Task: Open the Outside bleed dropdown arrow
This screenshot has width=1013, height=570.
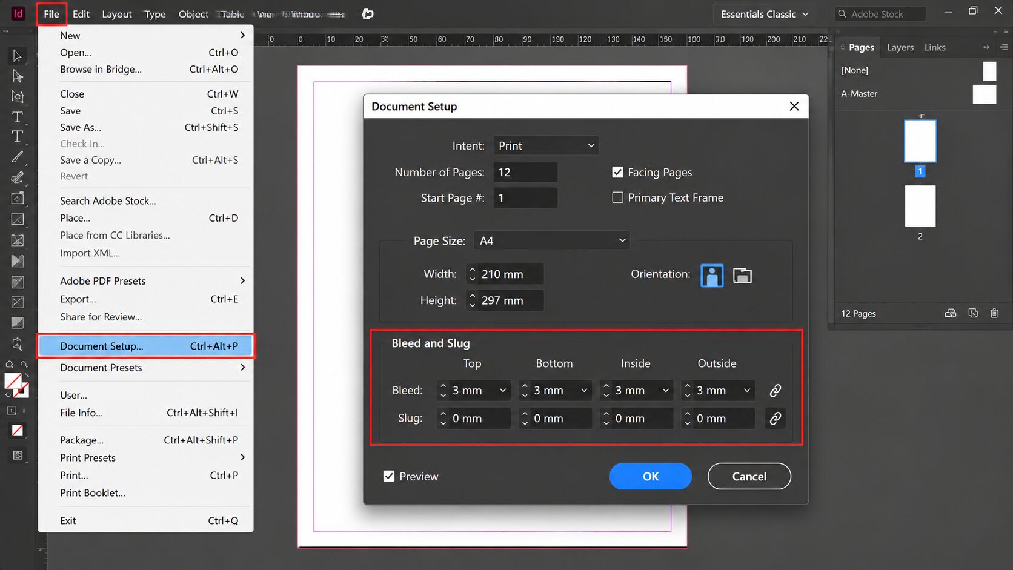Action: [747, 391]
